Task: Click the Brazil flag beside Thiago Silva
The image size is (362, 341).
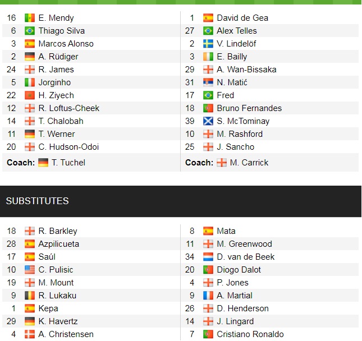Action: (x=30, y=31)
